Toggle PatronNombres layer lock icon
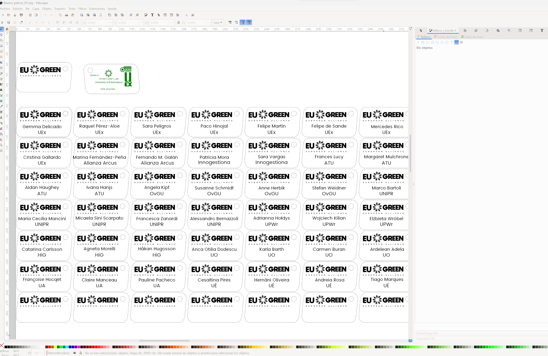Image resolution: width=548 pixels, height=356 pixels. tap(81, 353)
